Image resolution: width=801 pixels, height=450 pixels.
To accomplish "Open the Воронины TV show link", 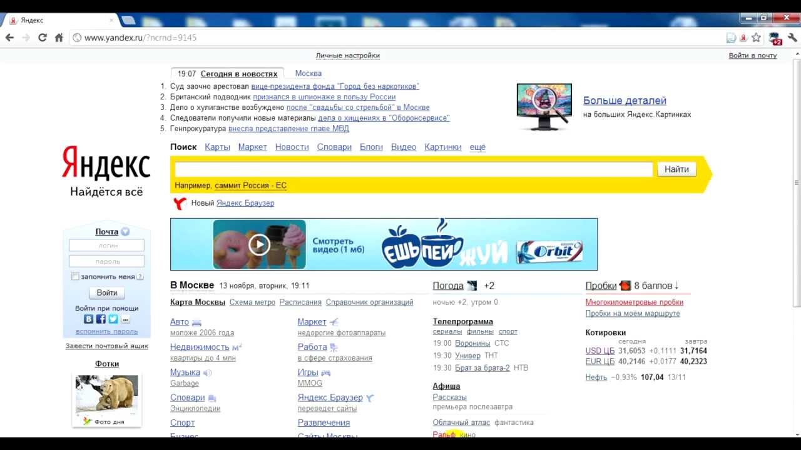I will coord(472,343).
